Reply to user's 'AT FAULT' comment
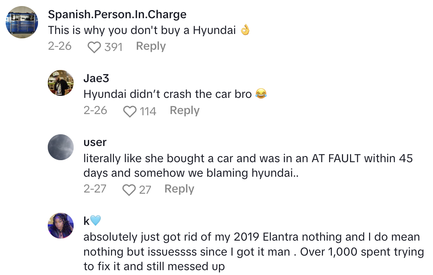The width and height of the screenshot is (433, 275). coord(179,189)
